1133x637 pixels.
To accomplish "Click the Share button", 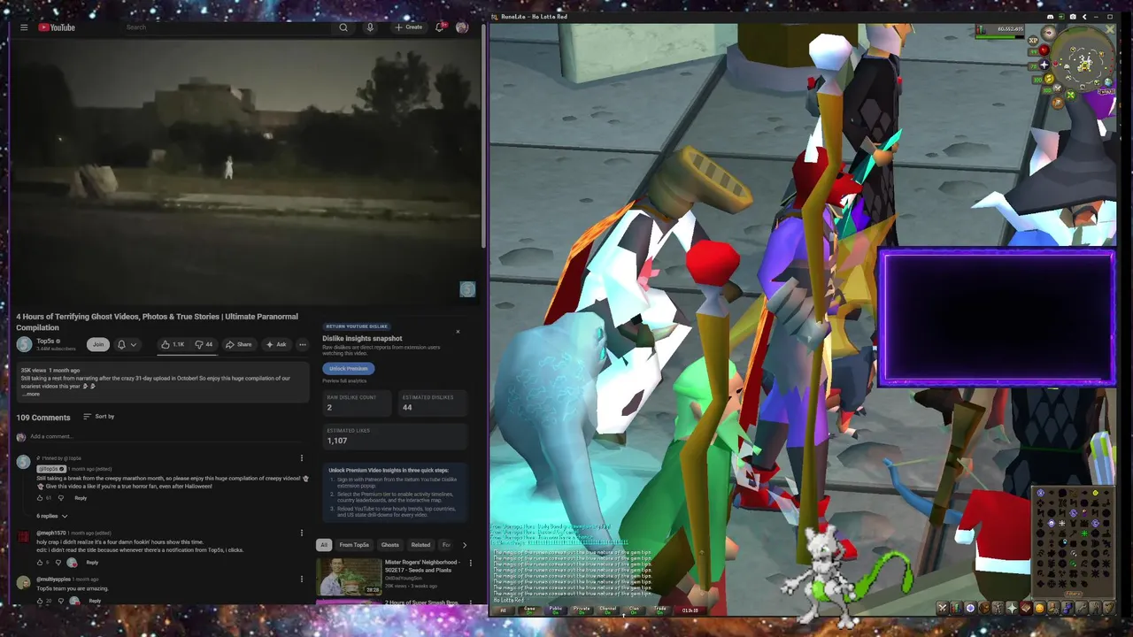I will [x=238, y=344].
